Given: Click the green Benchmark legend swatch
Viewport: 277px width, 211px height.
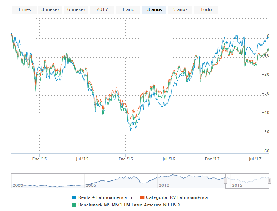Looking at the screenshot, I should click(74, 205).
